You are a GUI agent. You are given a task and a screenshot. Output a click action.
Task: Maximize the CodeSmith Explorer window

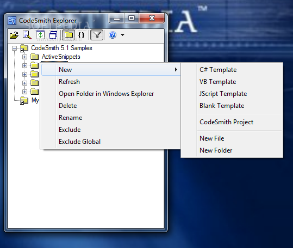point(132,19)
